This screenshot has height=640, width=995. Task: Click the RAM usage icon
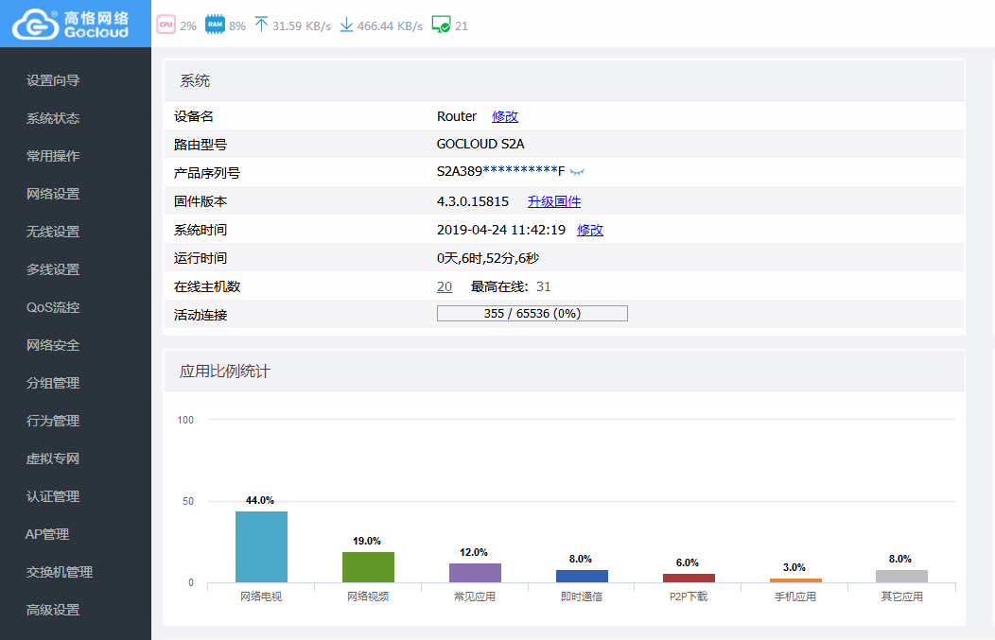tap(215, 26)
